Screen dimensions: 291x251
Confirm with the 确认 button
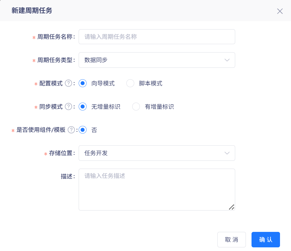266,239
